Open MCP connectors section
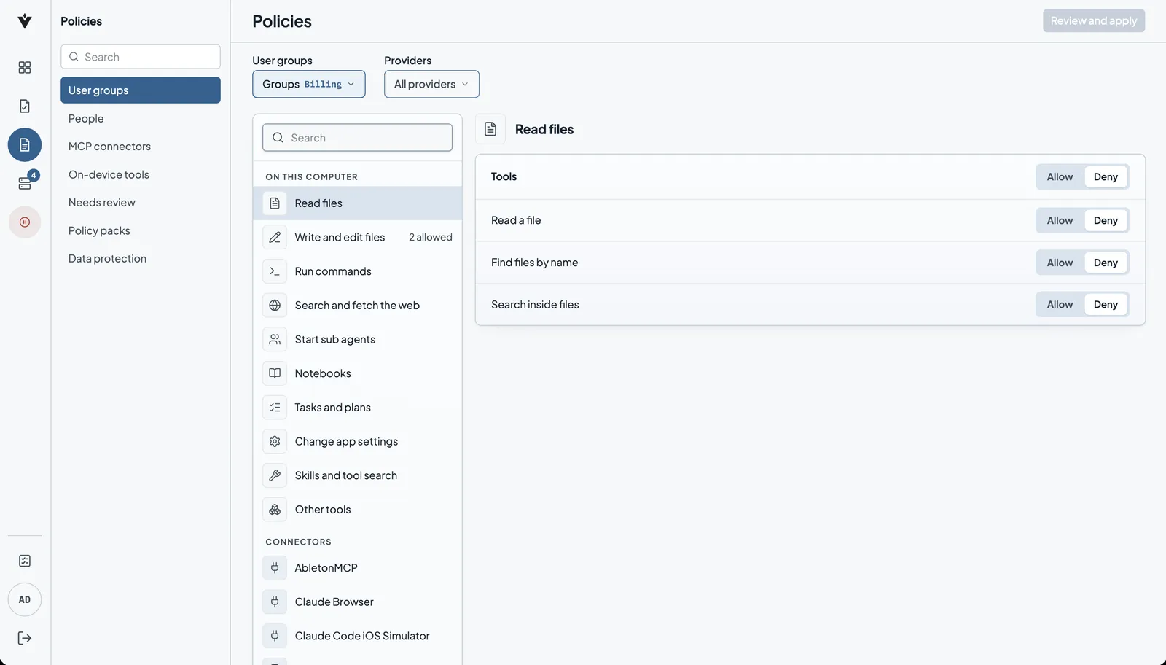This screenshot has width=1166, height=665. tap(141, 147)
